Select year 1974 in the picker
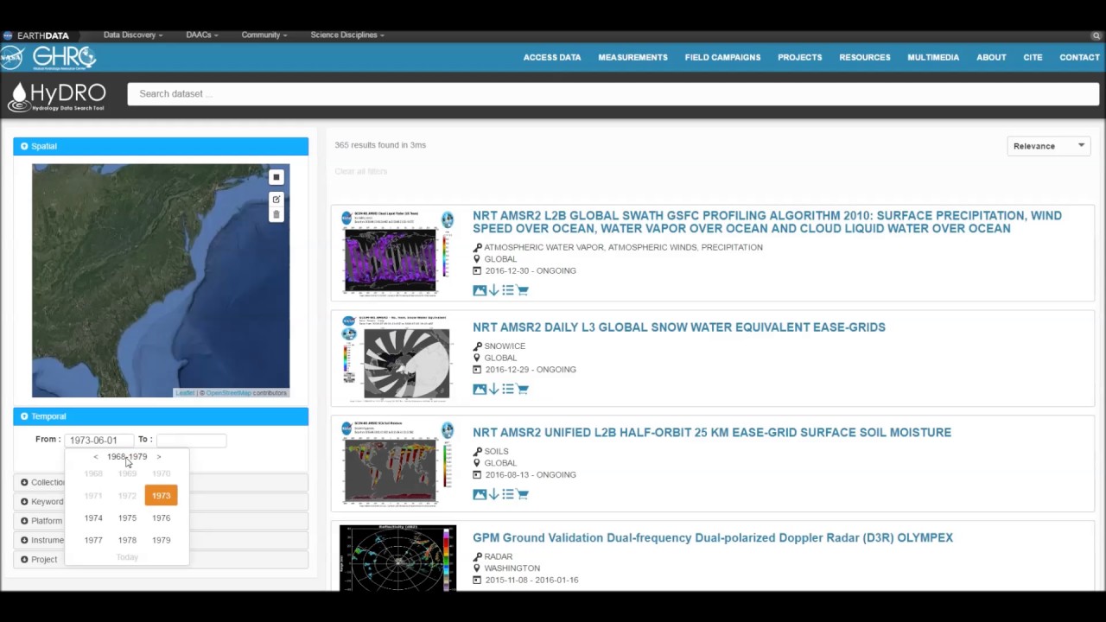Viewport: 1106px width, 622px height. coord(93,518)
